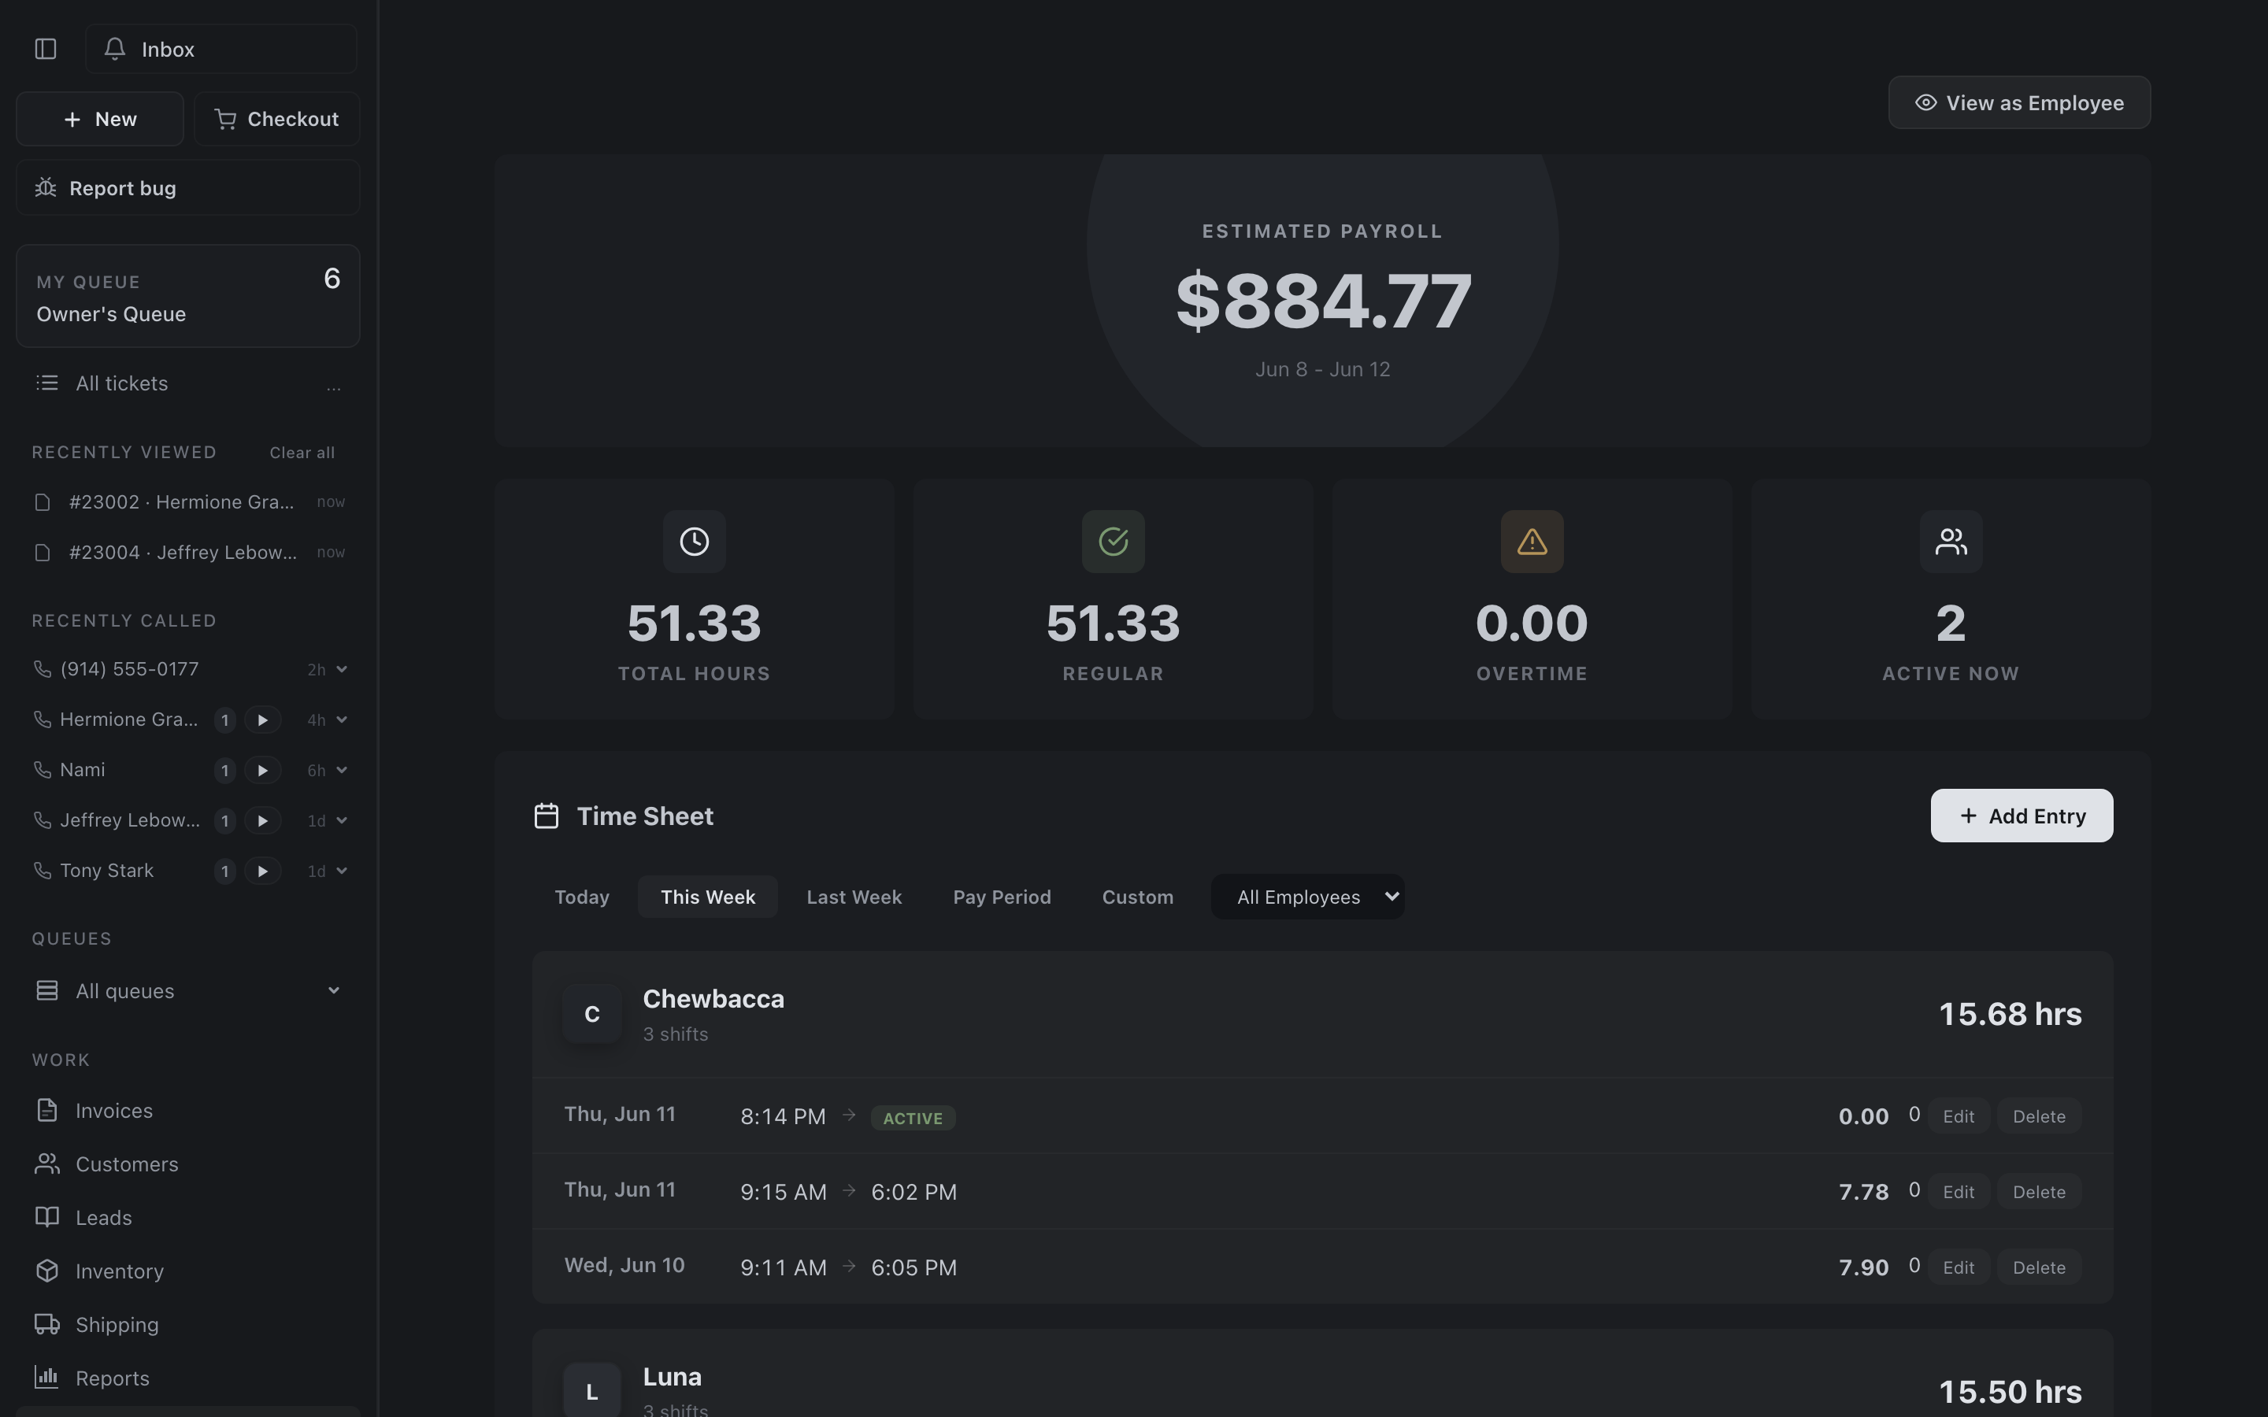Click the $884.77 estimated payroll amount
The width and height of the screenshot is (2268, 1417).
(x=1322, y=301)
